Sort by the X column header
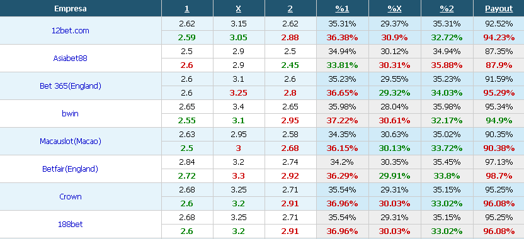 [x=238, y=9]
